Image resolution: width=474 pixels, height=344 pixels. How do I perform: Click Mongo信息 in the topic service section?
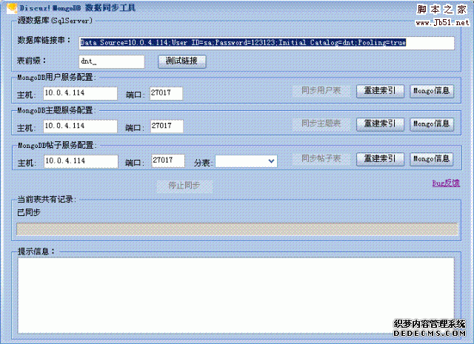coord(432,124)
